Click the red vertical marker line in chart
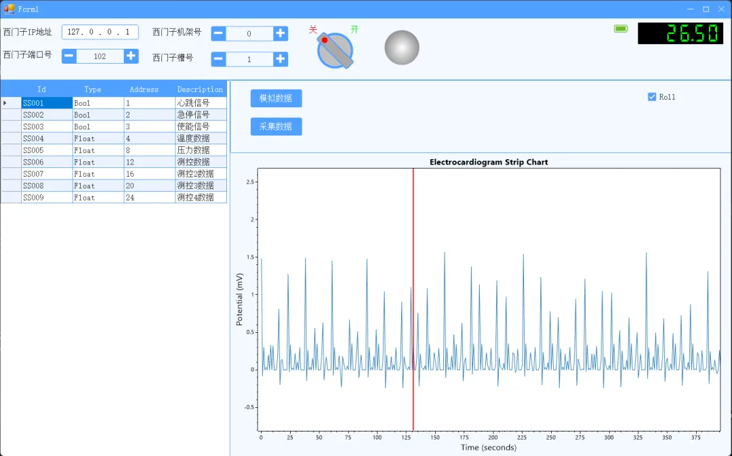The width and height of the screenshot is (732, 456). coord(413,299)
